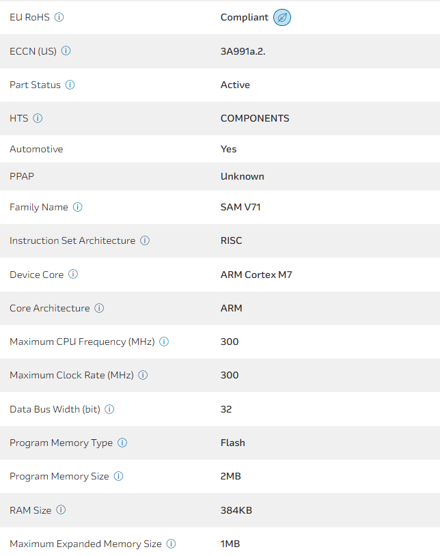Click info icon next to Part Status
The width and height of the screenshot is (440, 556).
tap(70, 85)
